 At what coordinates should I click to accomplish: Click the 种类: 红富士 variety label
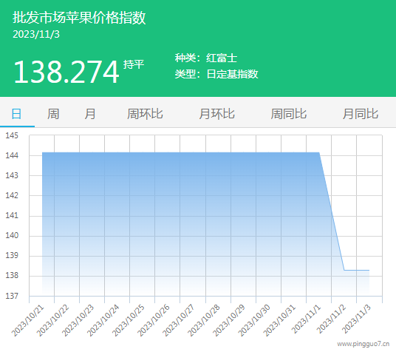[206, 58]
